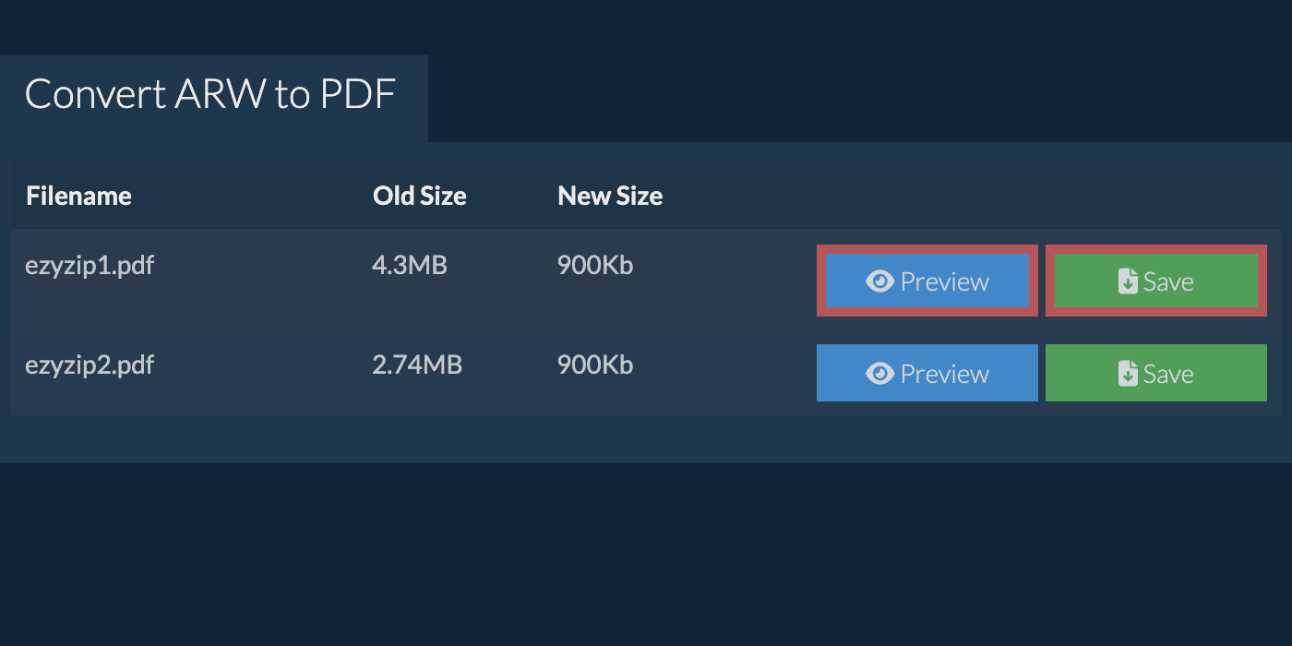Click the word Preview in ezyzip2.pdf row
This screenshot has width=1292, height=646.
click(x=944, y=374)
